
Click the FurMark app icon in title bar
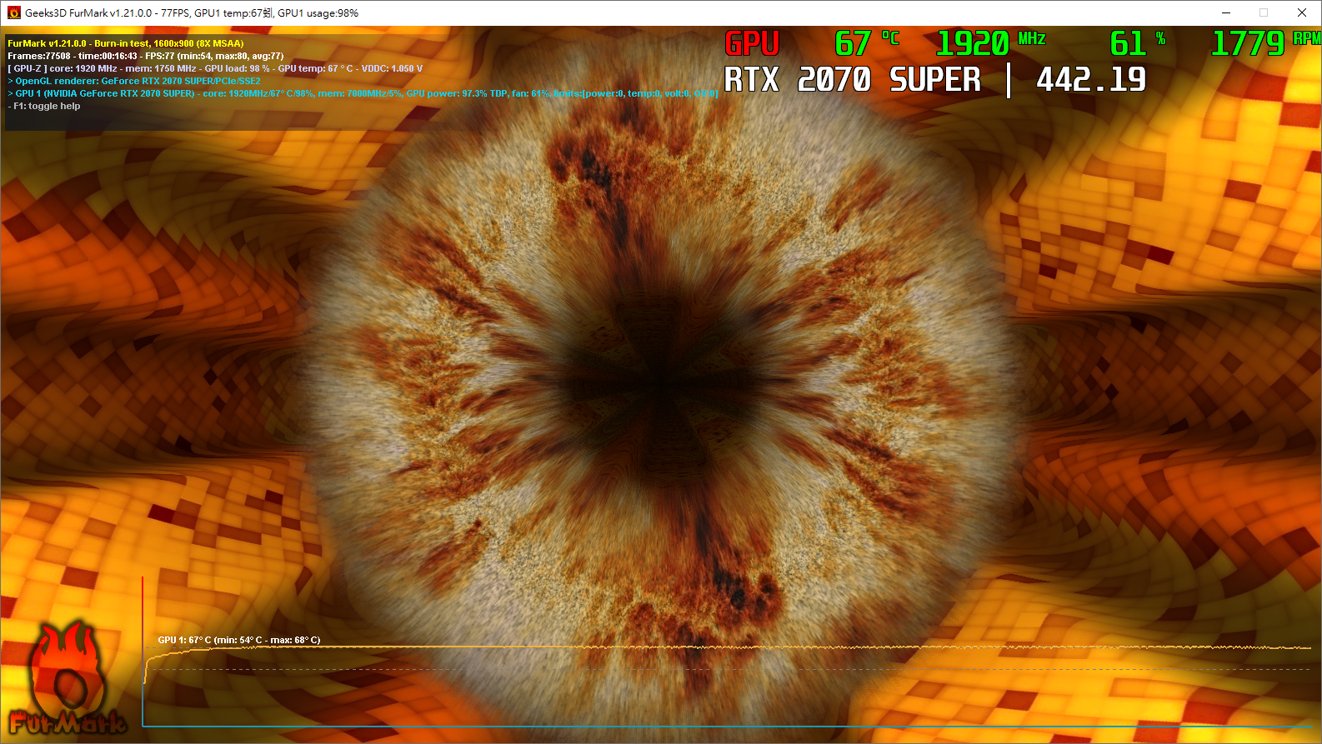click(13, 12)
